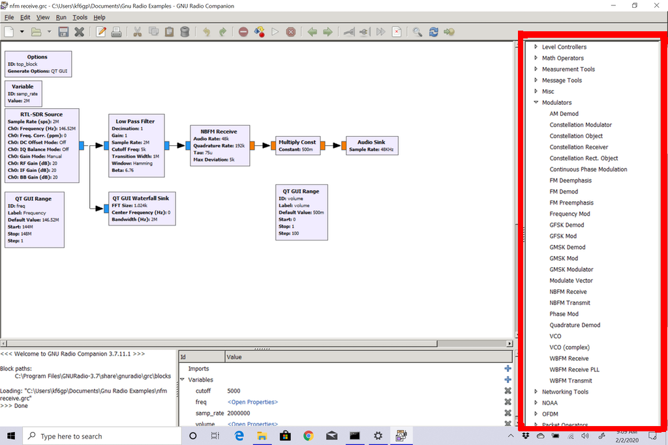
Task: Bypass the selected block with fast-forward icon
Action: coord(380,32)
